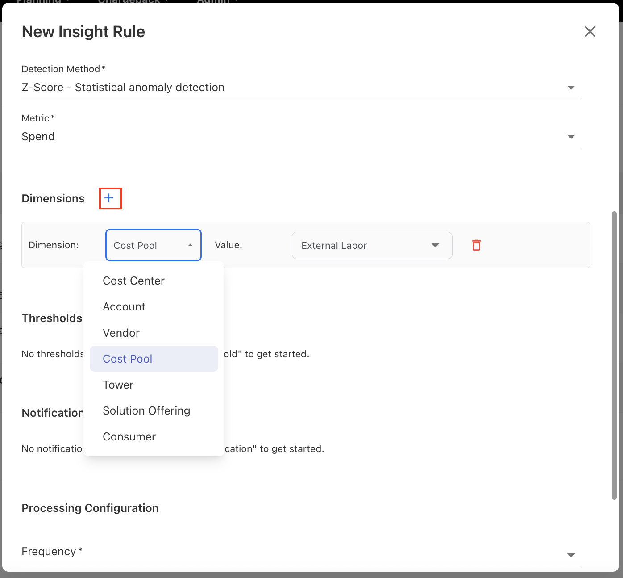The image size is (623, 578).
Task: Click the External Labor dropdown caret
Action: (435, 245)
